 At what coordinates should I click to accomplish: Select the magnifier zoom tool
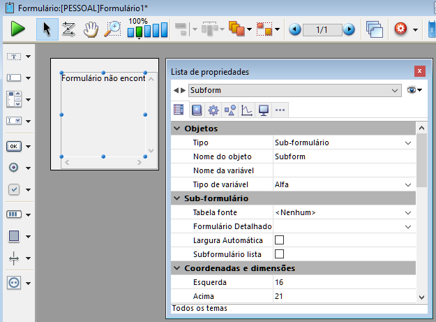click(112, 29)
